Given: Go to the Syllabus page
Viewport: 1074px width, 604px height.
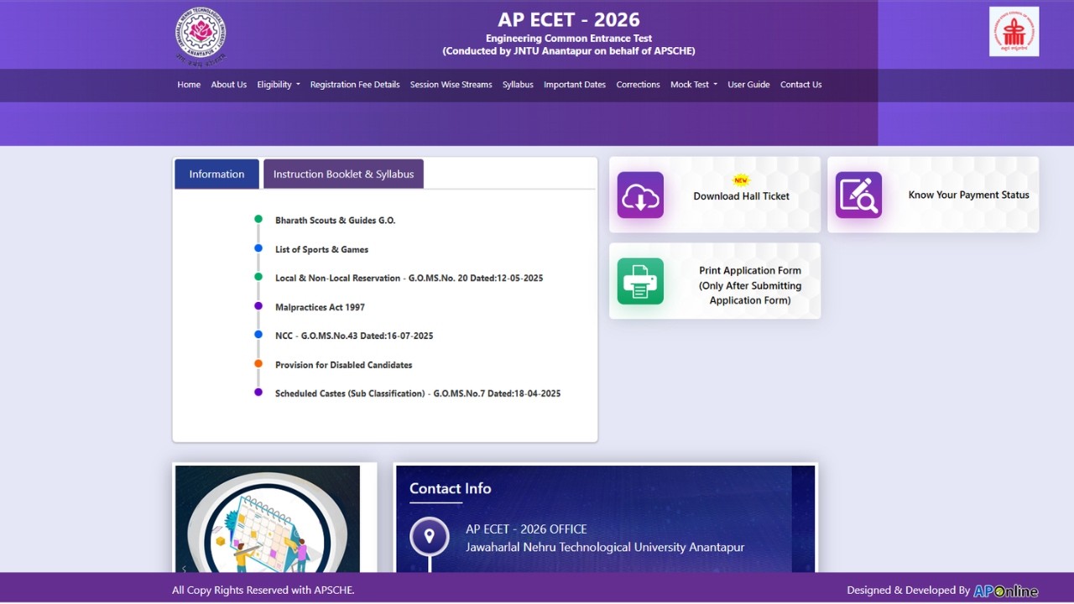Looking at the screenshot, I should click(518, 85).
